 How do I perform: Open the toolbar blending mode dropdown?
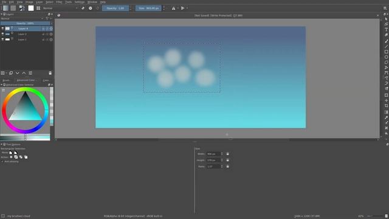click(x=60, y=8)
